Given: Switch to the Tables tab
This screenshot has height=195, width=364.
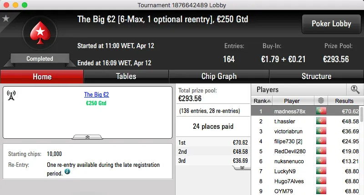Looking at the screenshot, I should pyautogui.click(x=126, y=76).
